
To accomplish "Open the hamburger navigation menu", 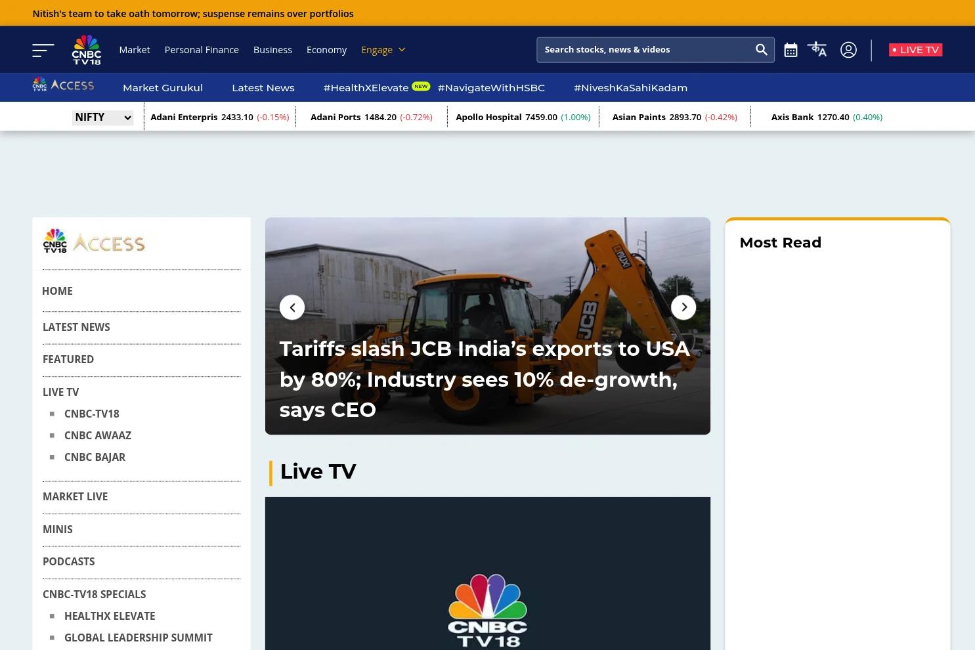I will (43, 49).
